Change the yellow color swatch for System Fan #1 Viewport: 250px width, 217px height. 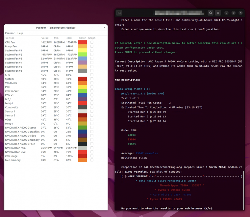click(x=83, y=50)
